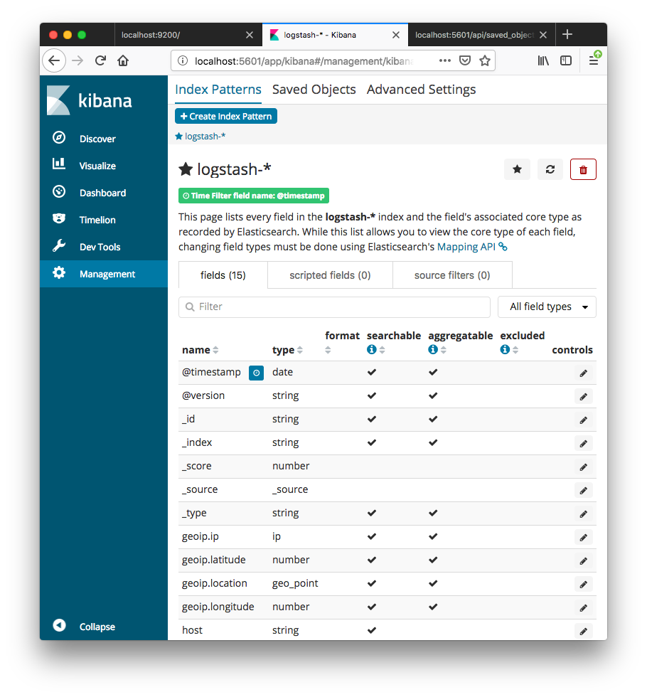647x697 pixels.
Task: Collapse the Kibana sidebar
Action: pyautogui.click(x=104, y=627)
